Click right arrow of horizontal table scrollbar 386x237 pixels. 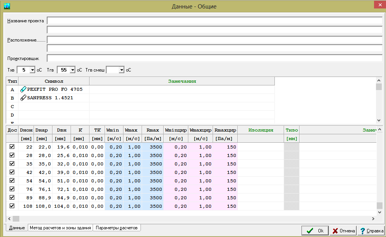[x=373, y=219]
